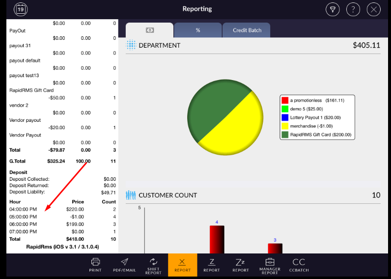Switch to the percentage tab

click(198, 30)
